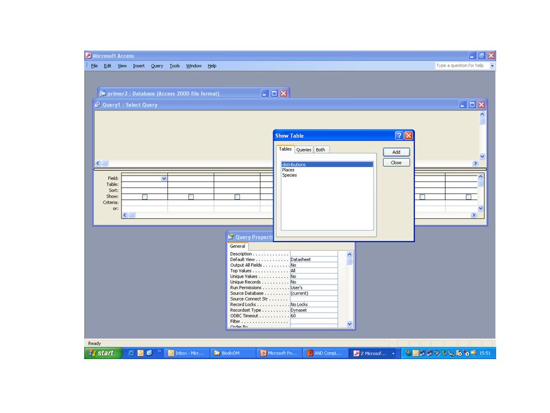550x413 pixels.
Task: Click the Run Permissions value 'User's'
Action: click(x=313, y=287)
